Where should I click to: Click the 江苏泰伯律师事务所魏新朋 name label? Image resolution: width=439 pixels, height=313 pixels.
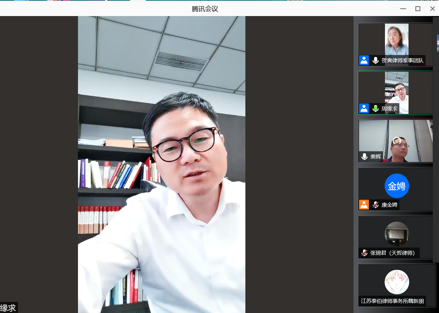tap(392, 301)
